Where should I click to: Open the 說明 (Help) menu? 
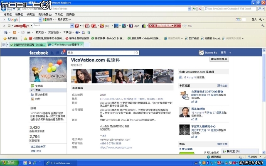[70, 15]
